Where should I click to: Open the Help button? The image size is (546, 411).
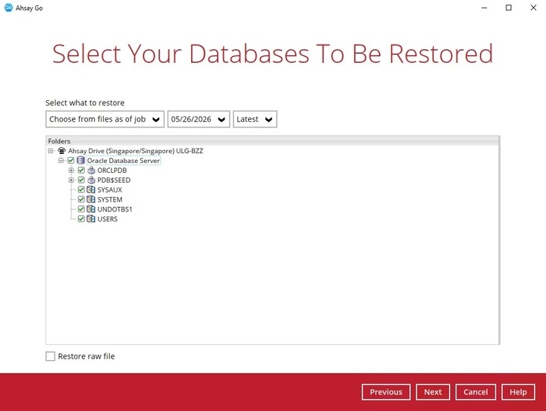518,392
